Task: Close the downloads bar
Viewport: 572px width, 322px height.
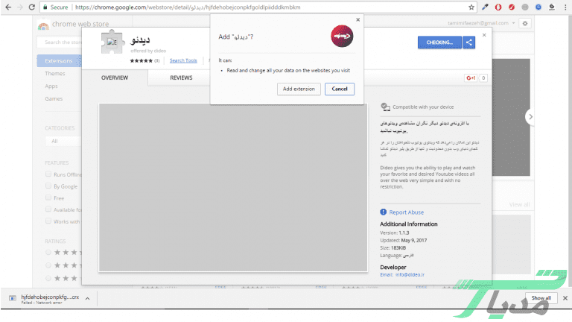Action: coord(564,298)
